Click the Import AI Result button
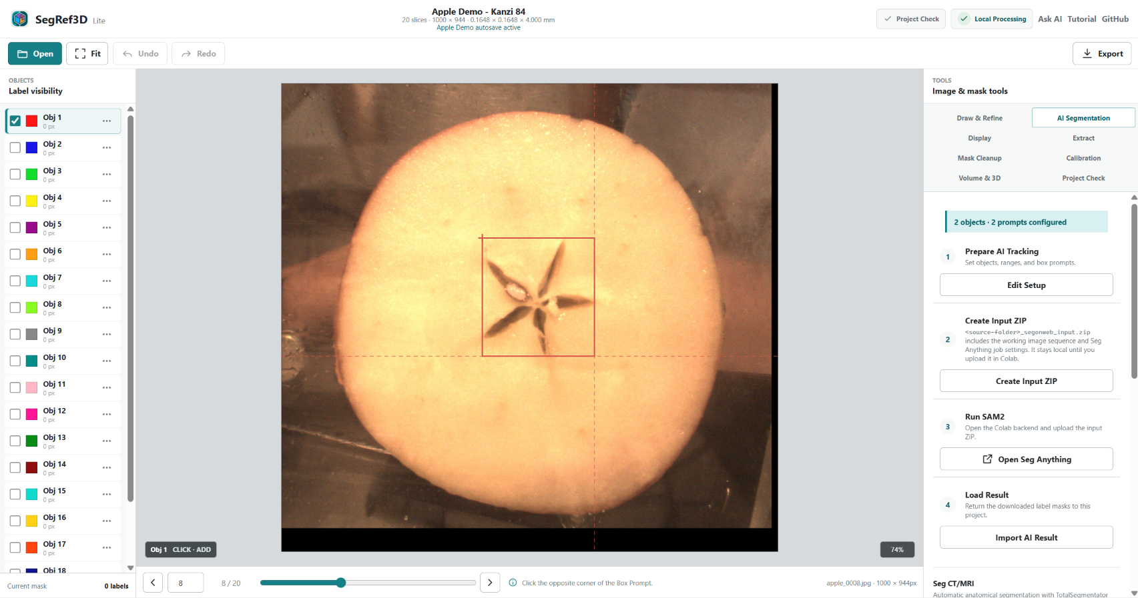The width and height of the screenshot is (1138, 598). pos(1026,537)
